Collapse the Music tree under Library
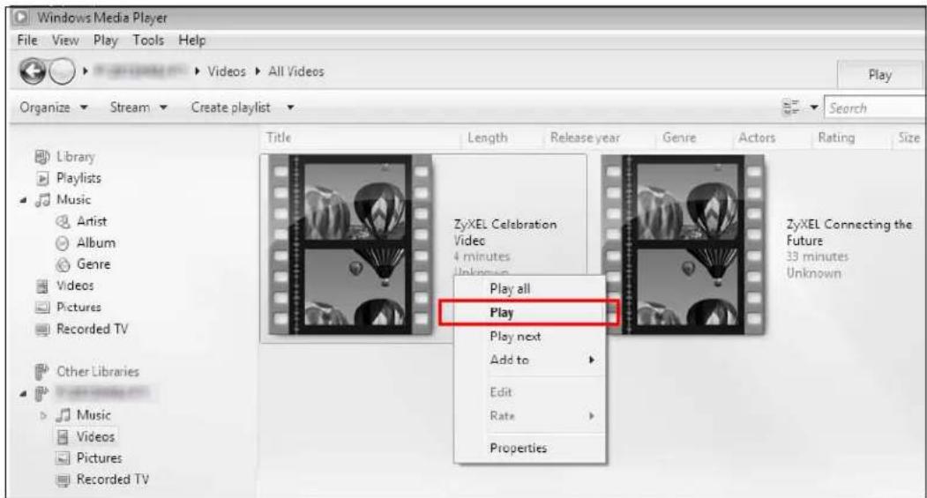Screen dimensions: 927x498 23,201
